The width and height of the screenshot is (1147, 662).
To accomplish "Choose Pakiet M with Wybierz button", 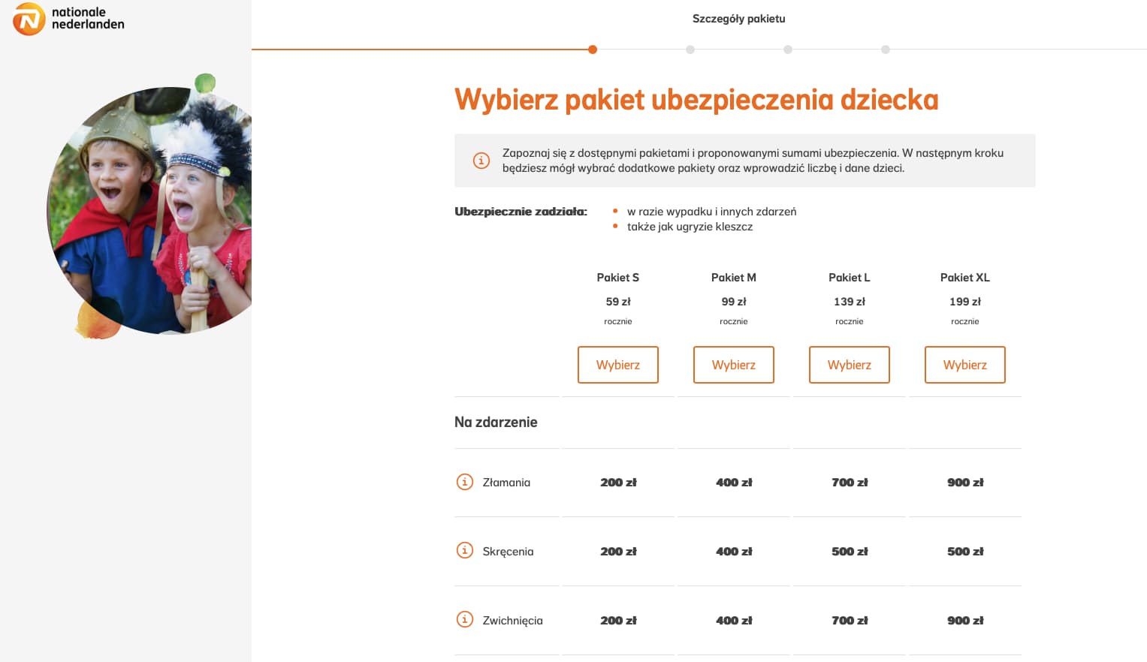I will pos(734,365).
